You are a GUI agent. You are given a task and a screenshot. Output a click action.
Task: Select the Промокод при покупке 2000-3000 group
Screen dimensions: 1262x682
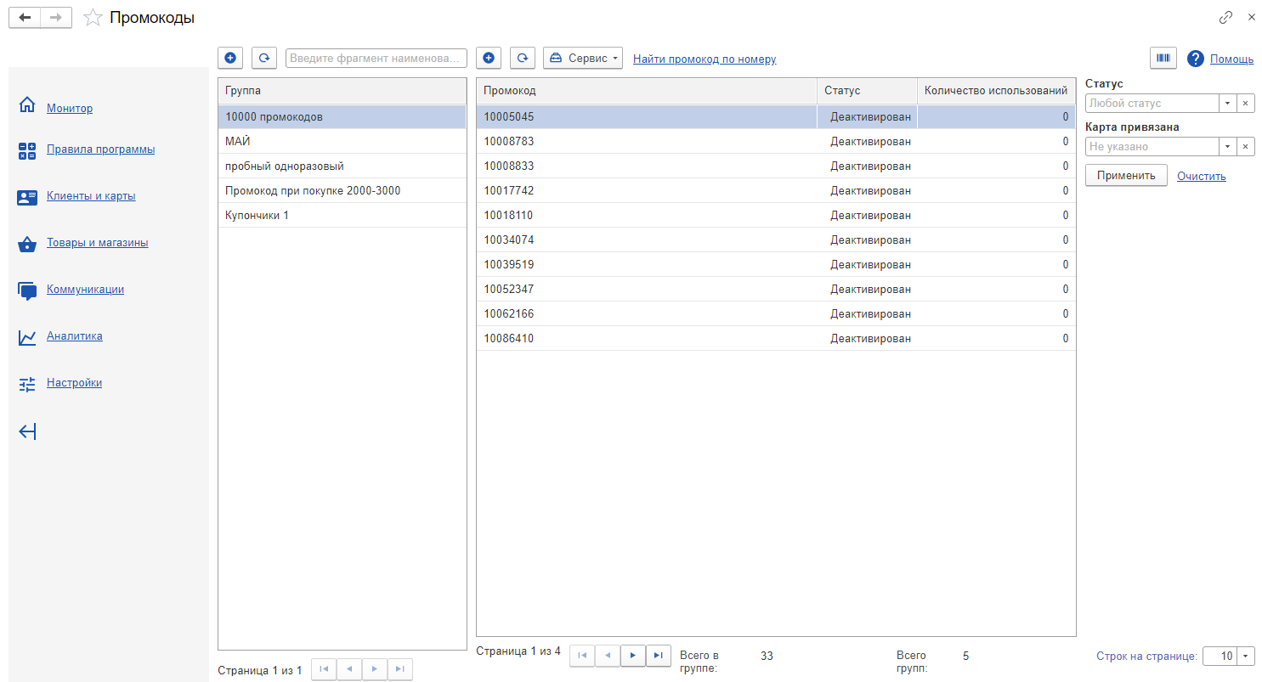[342, 190]
